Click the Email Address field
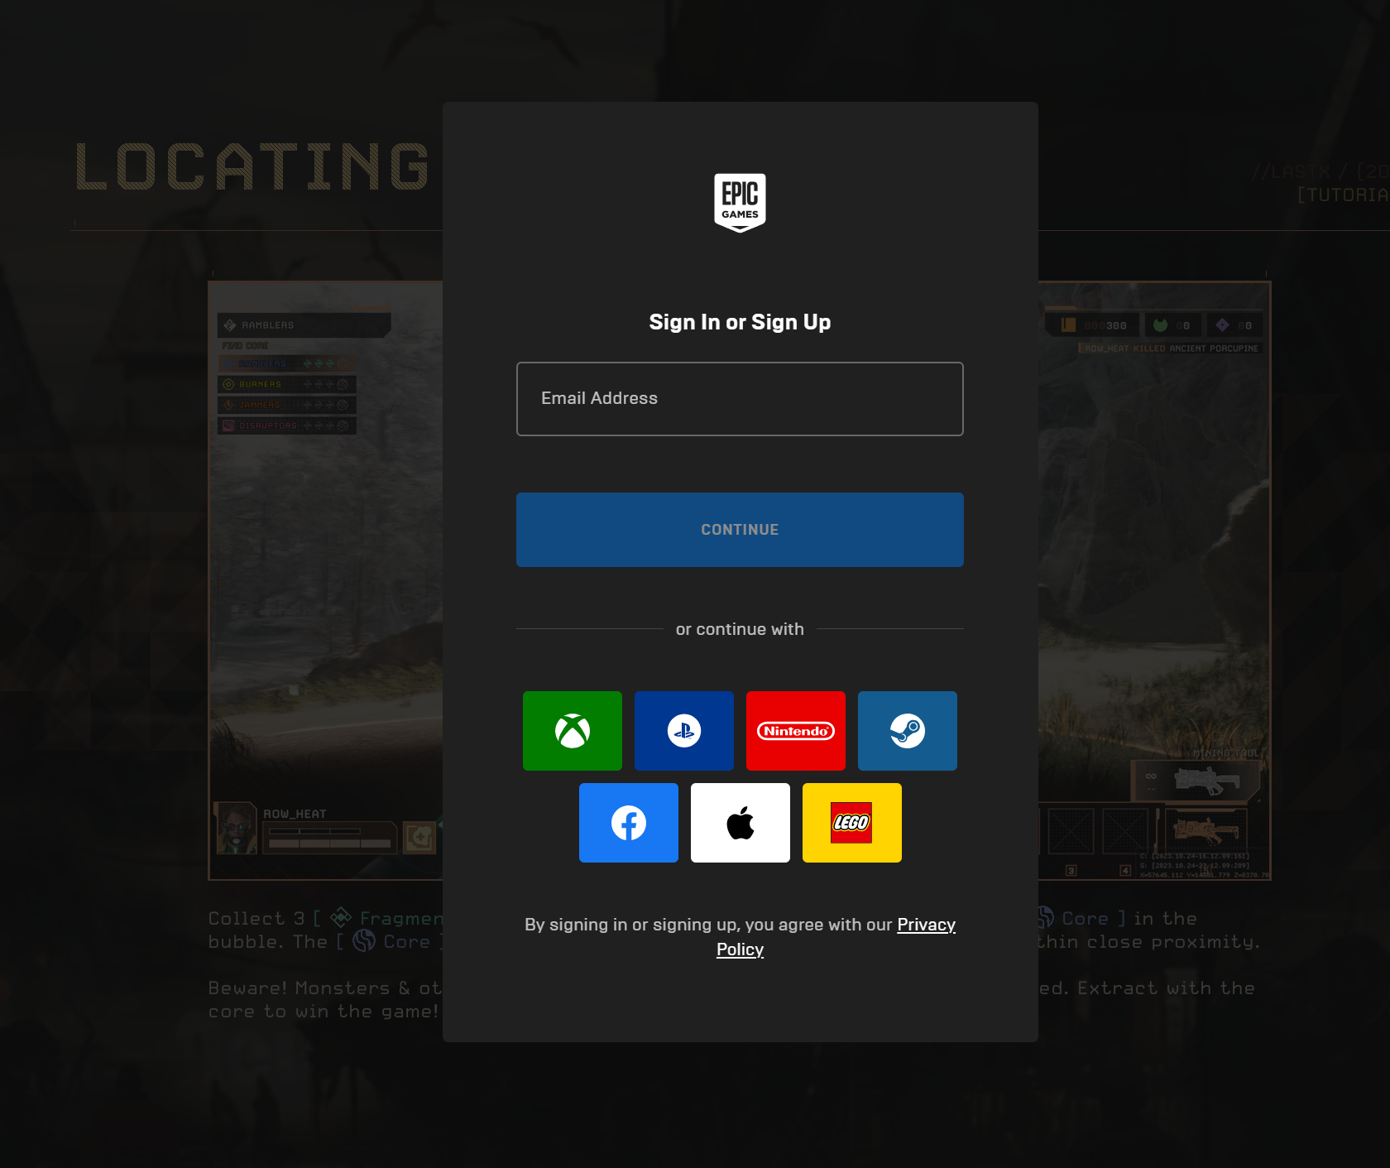This screenshot has width=1390, height=1168. click(x=740, y=399)
